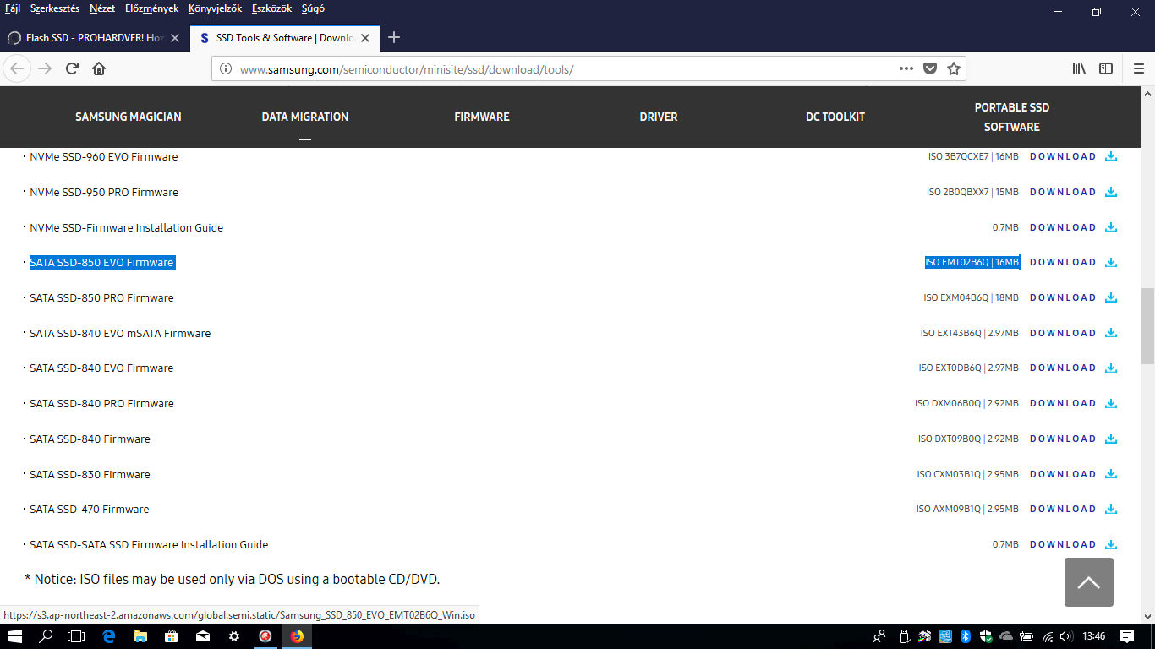
Task: Click download icon for SATA SSD-840 EVO Firmware row
Action: 1111,368
